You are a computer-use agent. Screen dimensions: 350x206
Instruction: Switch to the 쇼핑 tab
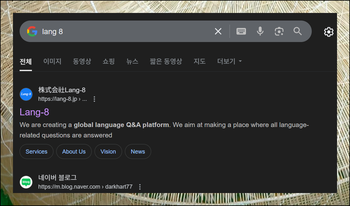pos(108,61)
